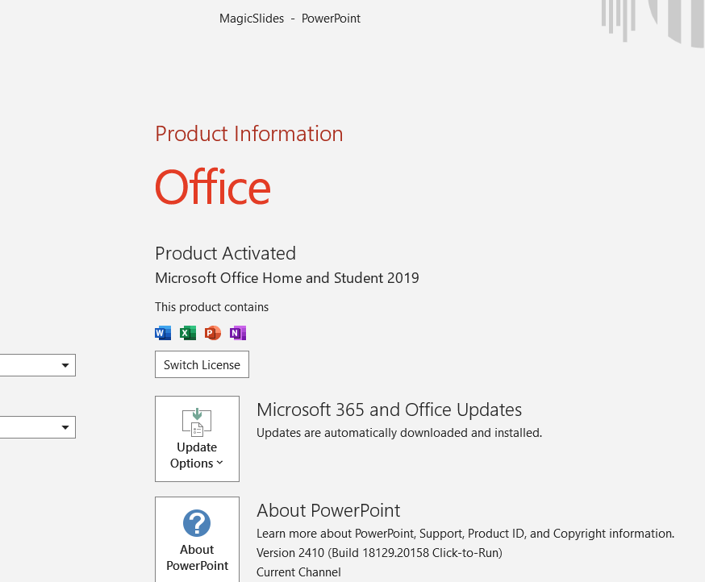Screen dimensions: 705x582
Task: Click the Product Information heading
Action: pos(248,134)
